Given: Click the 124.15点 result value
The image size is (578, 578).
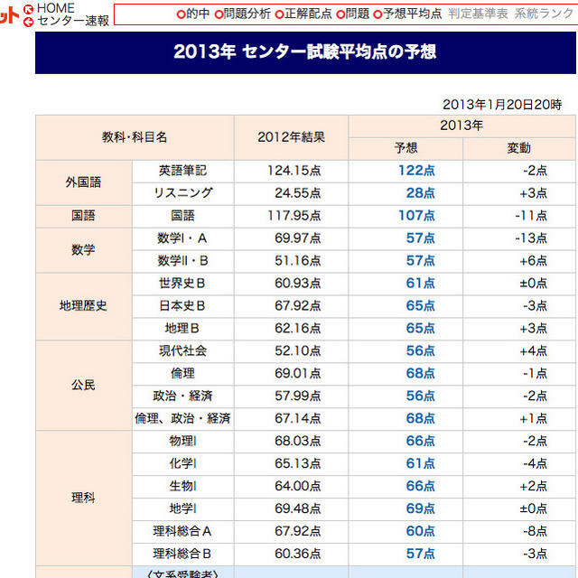Looking at the screenshot, I should tap(294, 171).
